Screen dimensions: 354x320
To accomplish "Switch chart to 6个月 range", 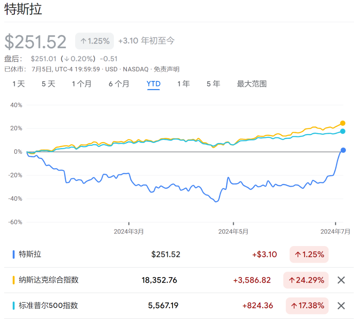I will click(x=119, y=84).
